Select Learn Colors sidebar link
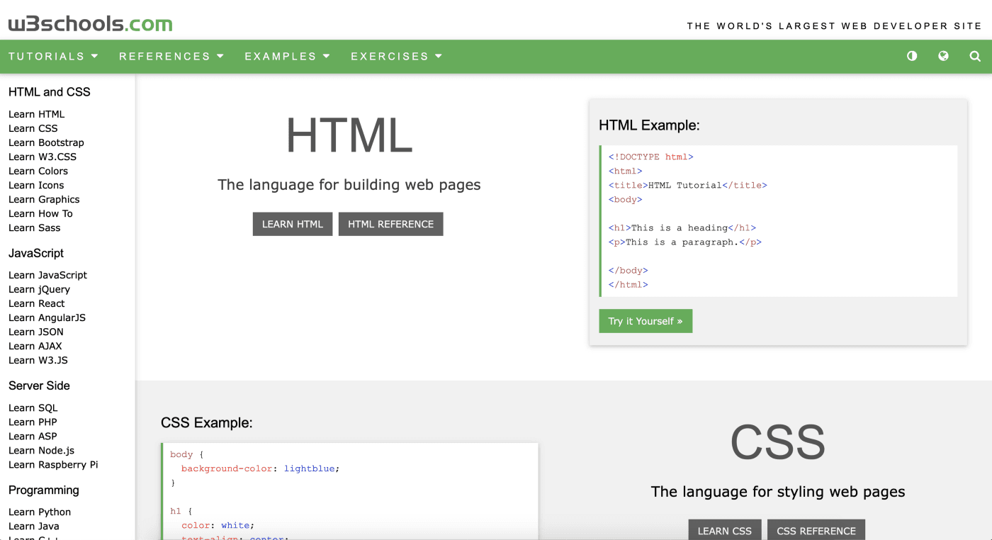Image resolution: width=992 pixels, height=540 pixels. coord(38,171)
